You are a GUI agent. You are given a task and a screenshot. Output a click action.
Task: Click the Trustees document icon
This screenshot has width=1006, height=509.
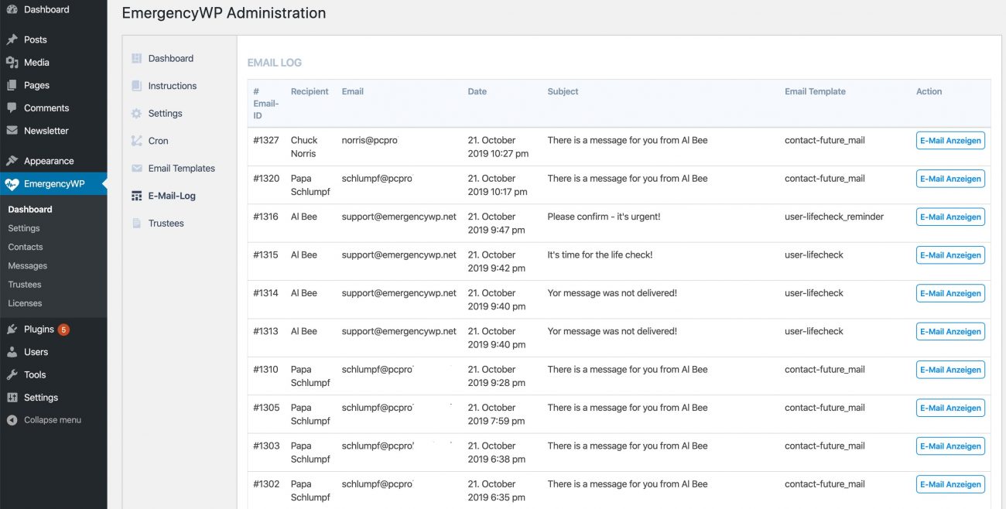(137, 224)
